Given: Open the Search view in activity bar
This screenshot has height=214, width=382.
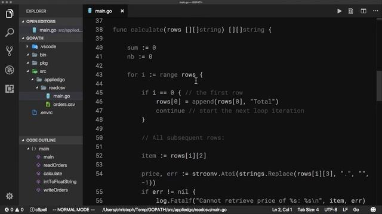Looking at the screenshot, I should [x=10, y=32].
